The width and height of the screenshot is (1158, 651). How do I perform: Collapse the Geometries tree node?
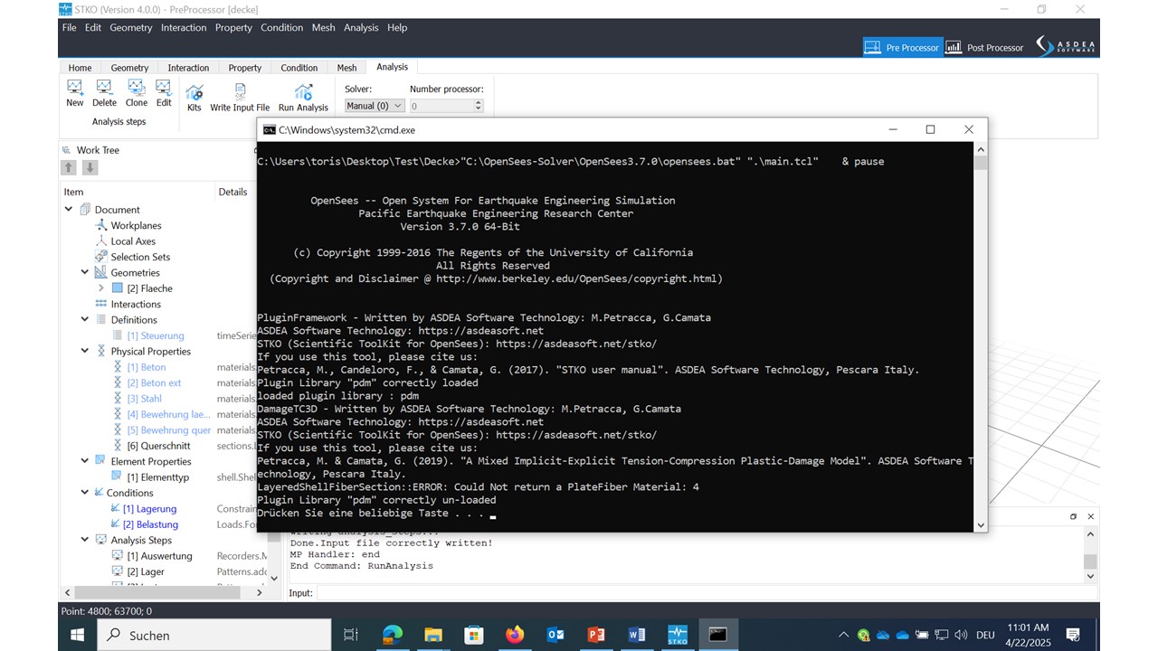tap(85, 272)
